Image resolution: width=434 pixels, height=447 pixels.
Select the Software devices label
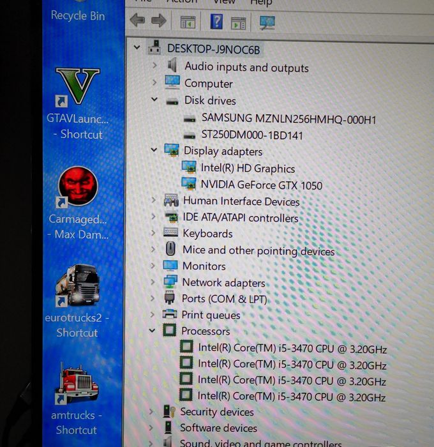(218, 428)
